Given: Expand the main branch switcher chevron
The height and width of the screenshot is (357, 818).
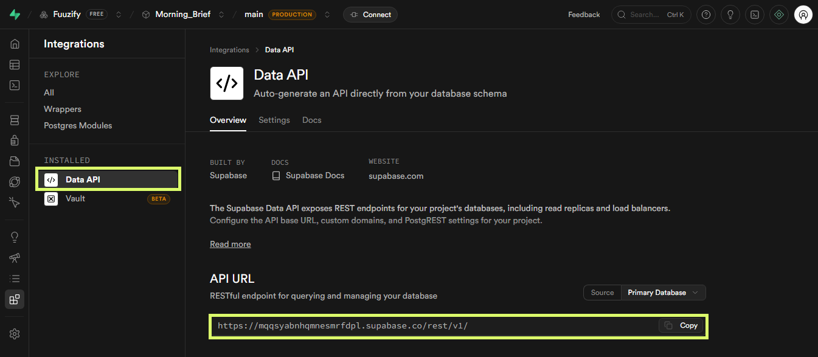Looking at the screenshot, I should 327,15.
